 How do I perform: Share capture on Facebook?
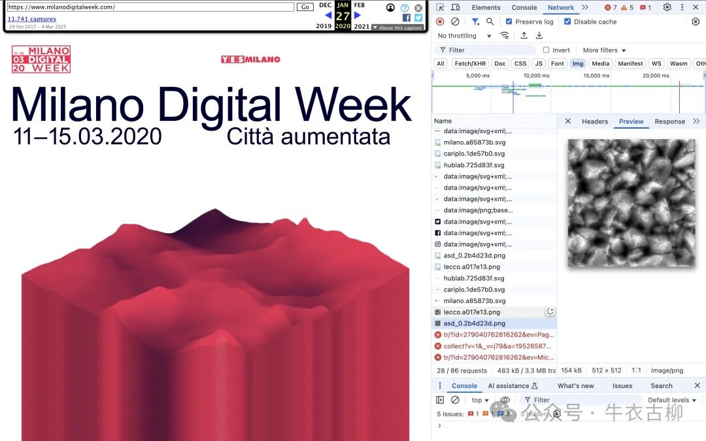pyautogui.click(x=407, y=18)
